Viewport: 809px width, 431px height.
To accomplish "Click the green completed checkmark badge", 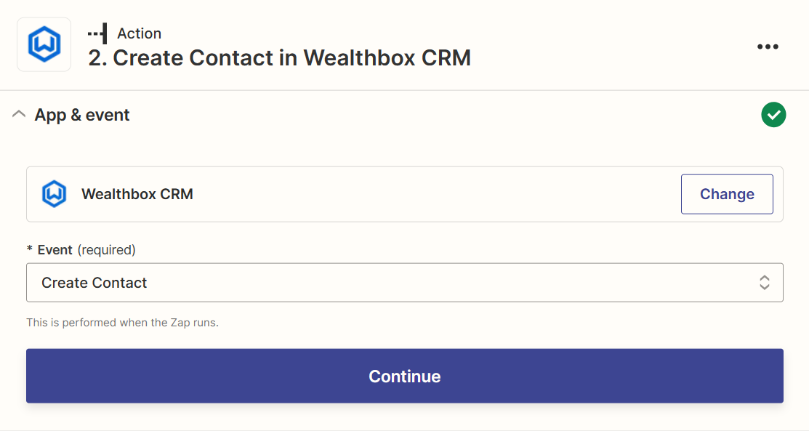I will tap(773, 115).
